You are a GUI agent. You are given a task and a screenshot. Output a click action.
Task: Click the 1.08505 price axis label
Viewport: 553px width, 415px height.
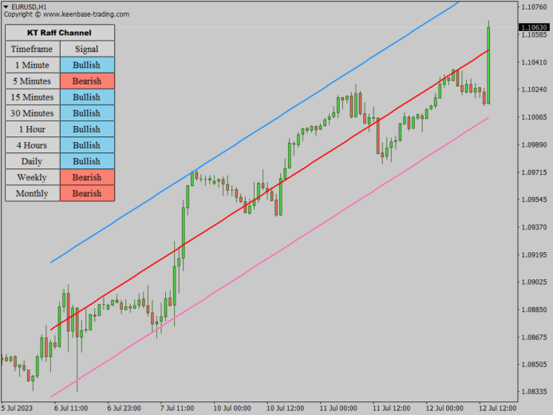pyautogui.click(x=534, y=365)
